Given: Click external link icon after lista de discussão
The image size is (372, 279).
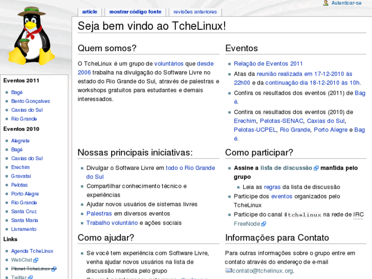Looking at the screenshot, I should point(316,168).
